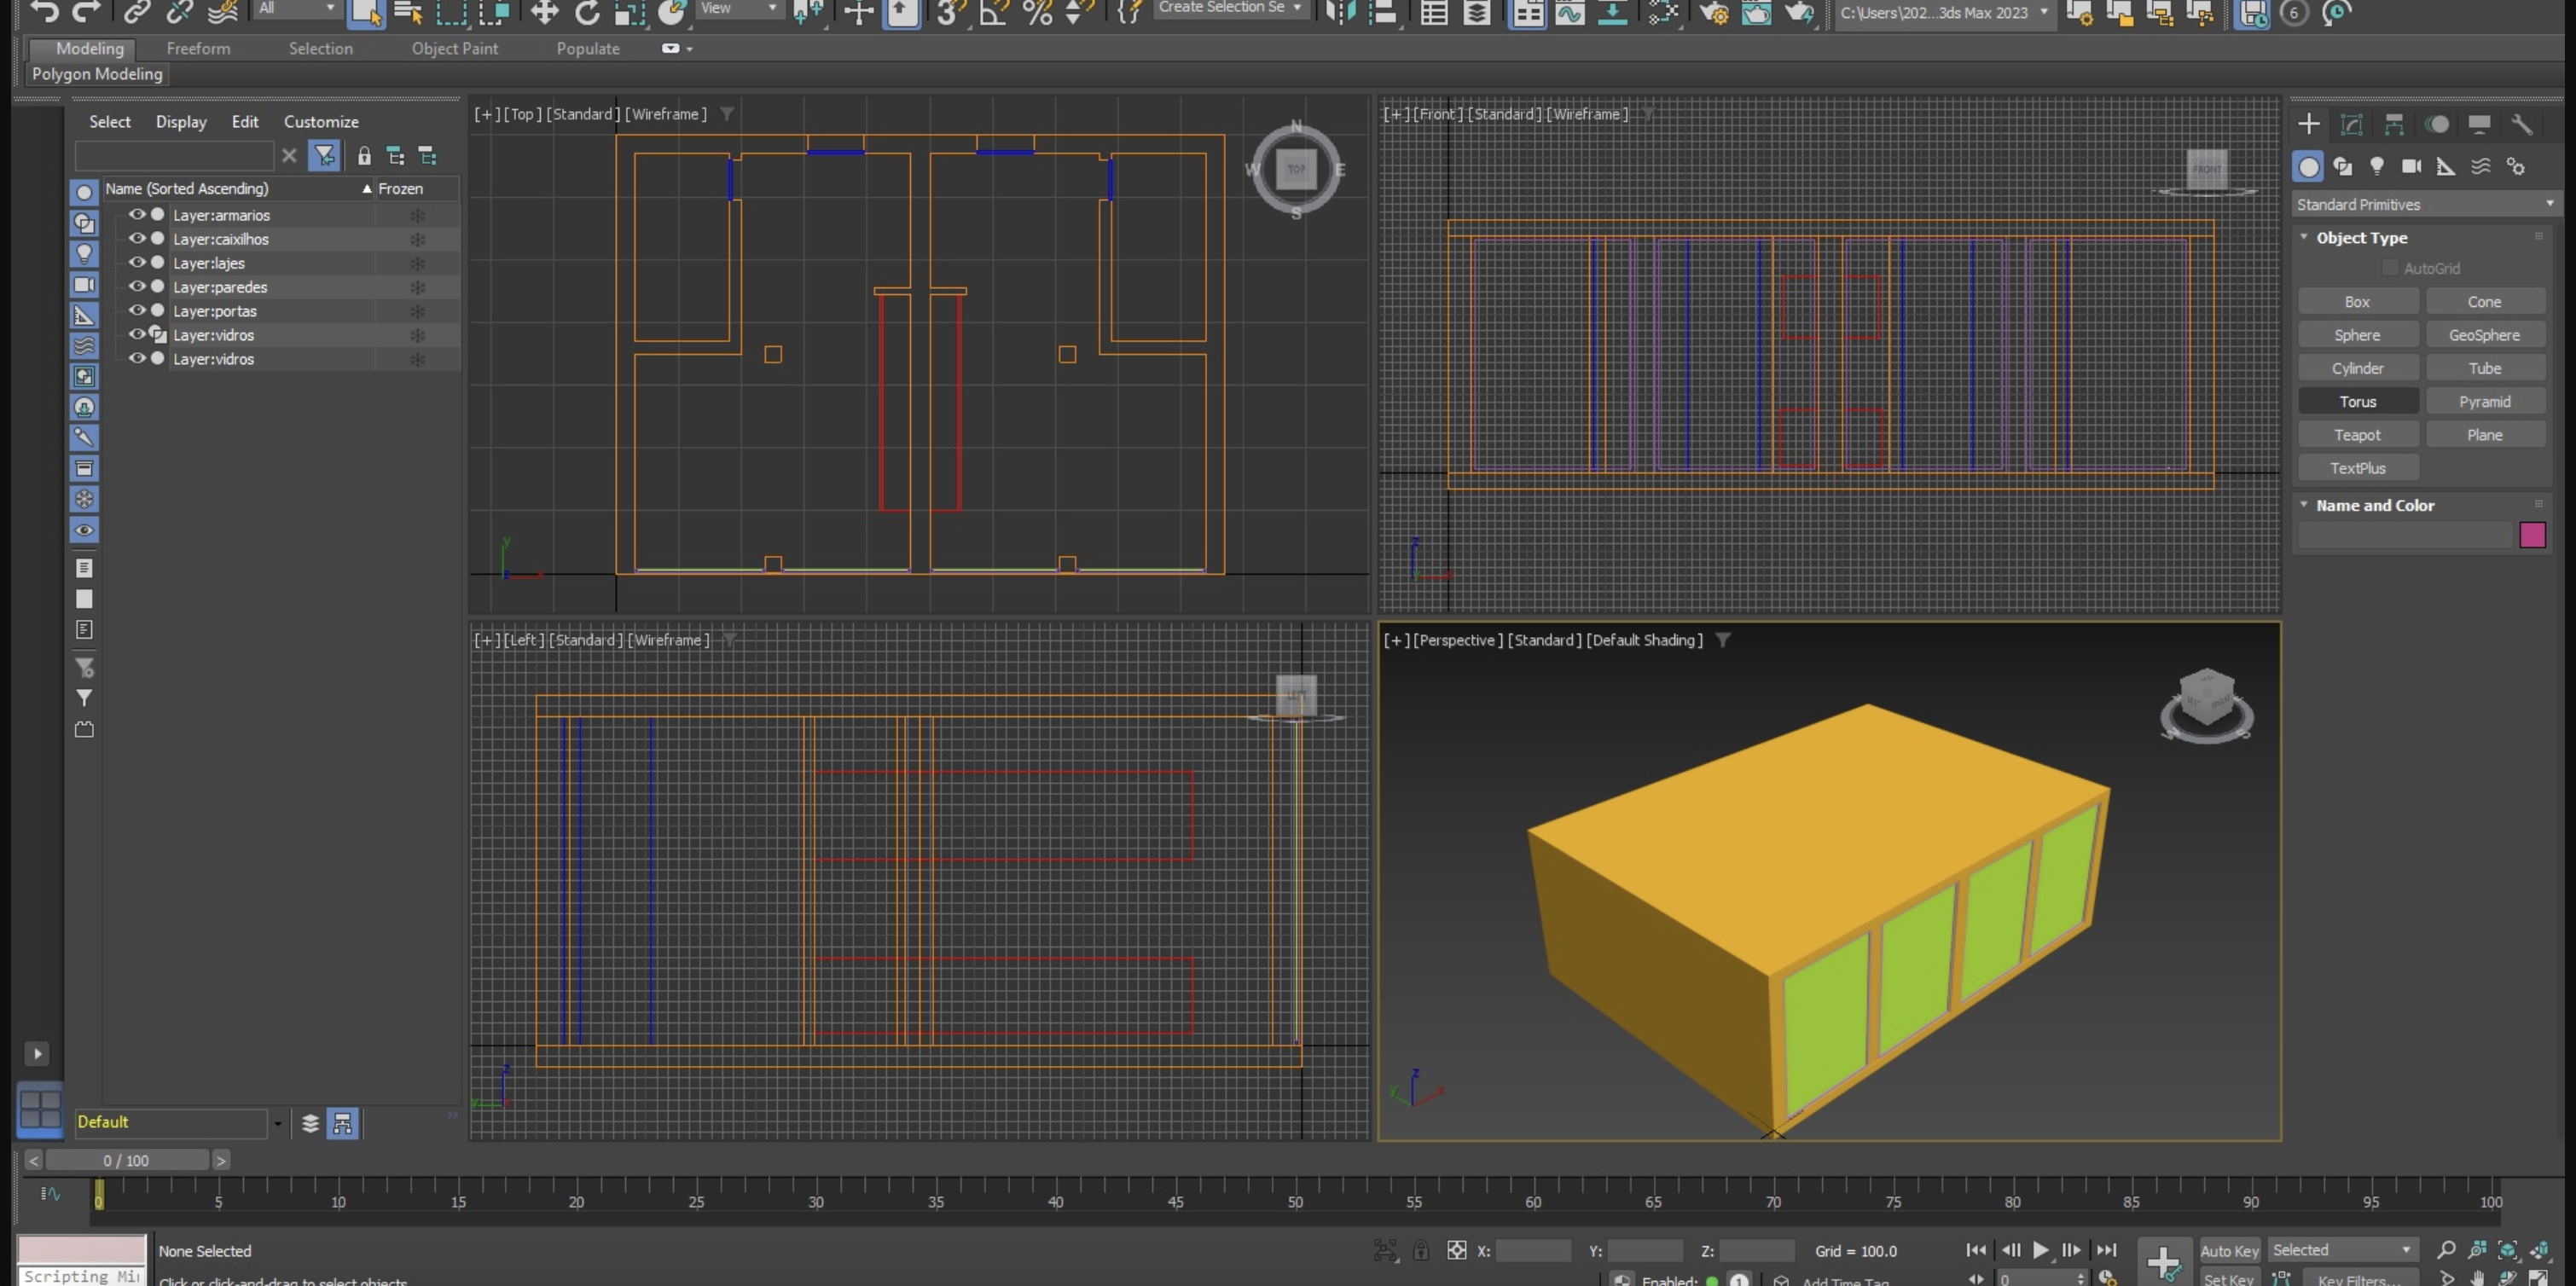Select the Move transform tool
2576x1286 pixels.
[x=544, y=12]
